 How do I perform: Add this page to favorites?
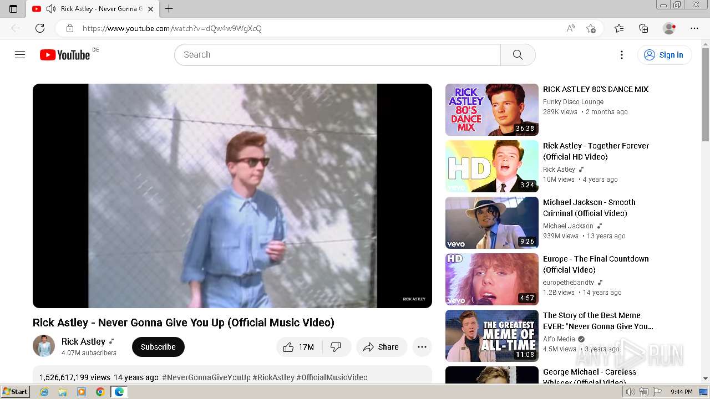[x=591, y=28]
